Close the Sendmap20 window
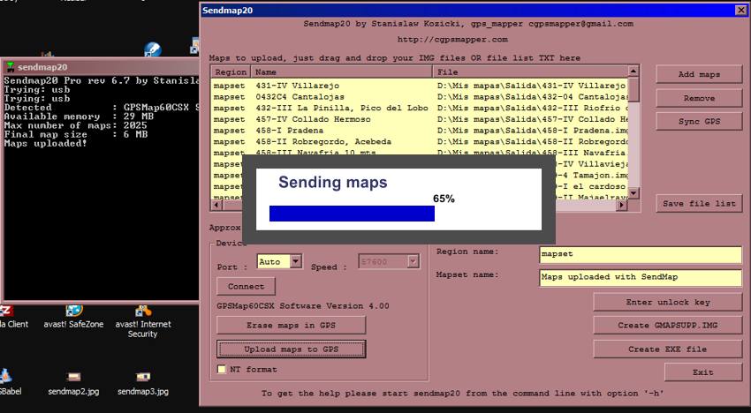The height and width of the screenshot is (413, 751). click(x=740, y=10)
